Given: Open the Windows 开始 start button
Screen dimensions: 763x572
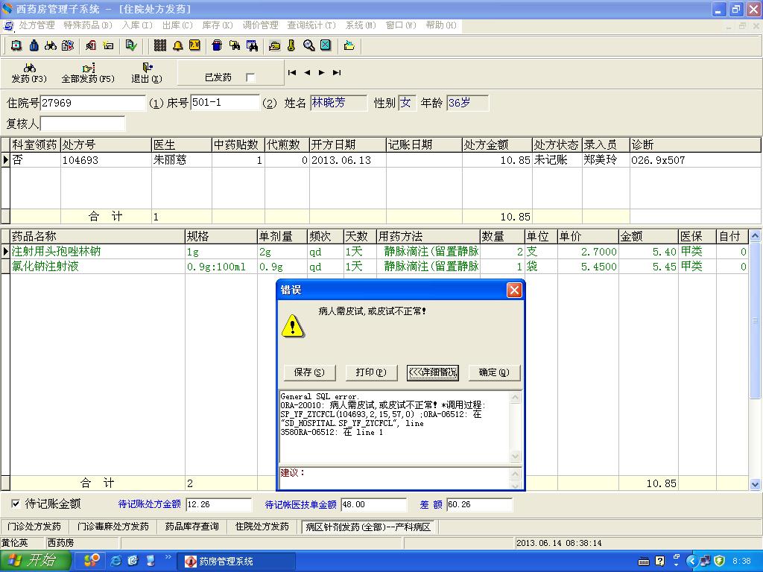Looking at the screenshot, I should click(35, 561).
